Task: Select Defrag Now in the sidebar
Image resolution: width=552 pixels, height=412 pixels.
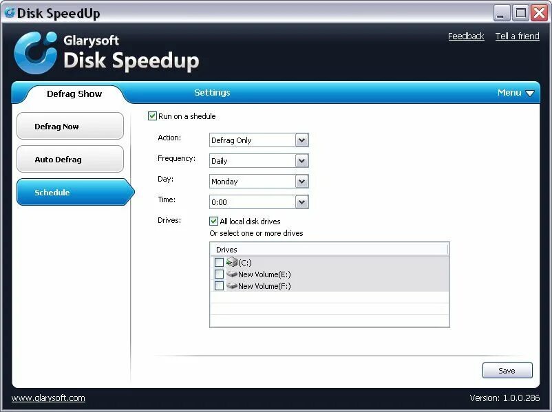Action: [70, 126]
